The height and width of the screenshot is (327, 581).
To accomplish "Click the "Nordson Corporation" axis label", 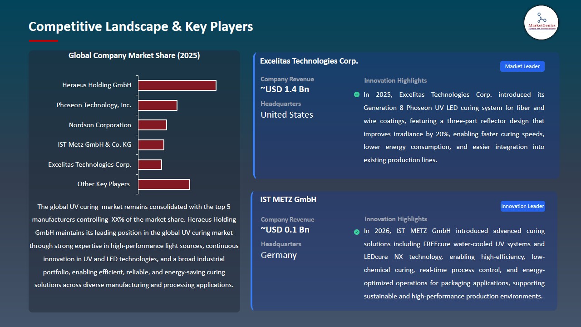I will (x=100, y=125).
